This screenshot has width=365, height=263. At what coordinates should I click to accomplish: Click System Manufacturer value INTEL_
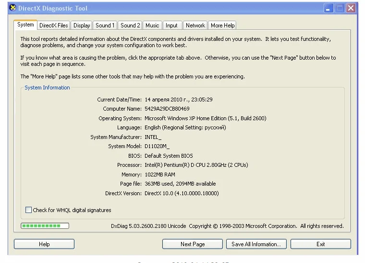coord(153,137)
